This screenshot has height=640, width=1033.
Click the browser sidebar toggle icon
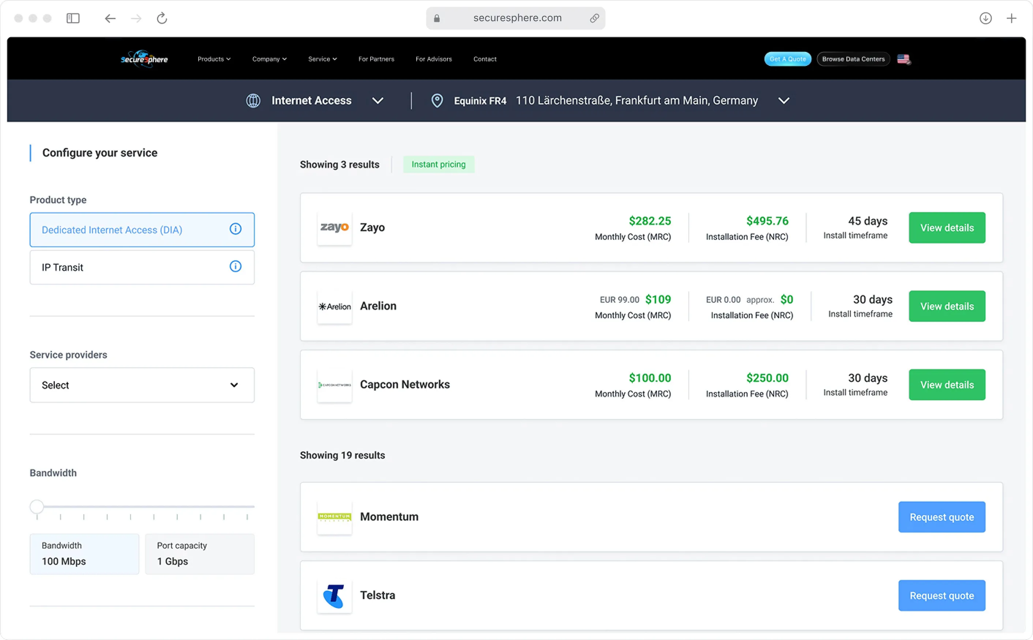(73, 18)
